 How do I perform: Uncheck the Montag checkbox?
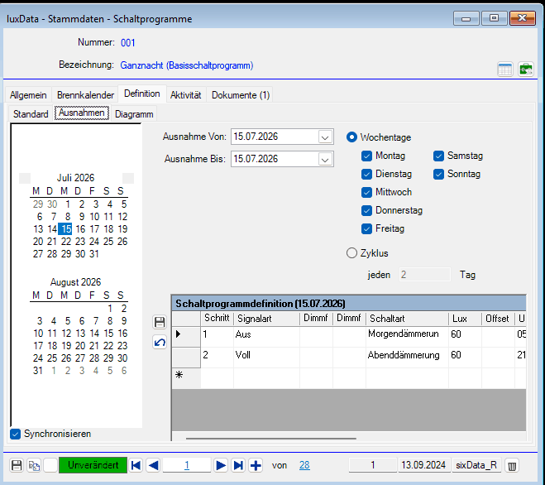click(366, 156)
